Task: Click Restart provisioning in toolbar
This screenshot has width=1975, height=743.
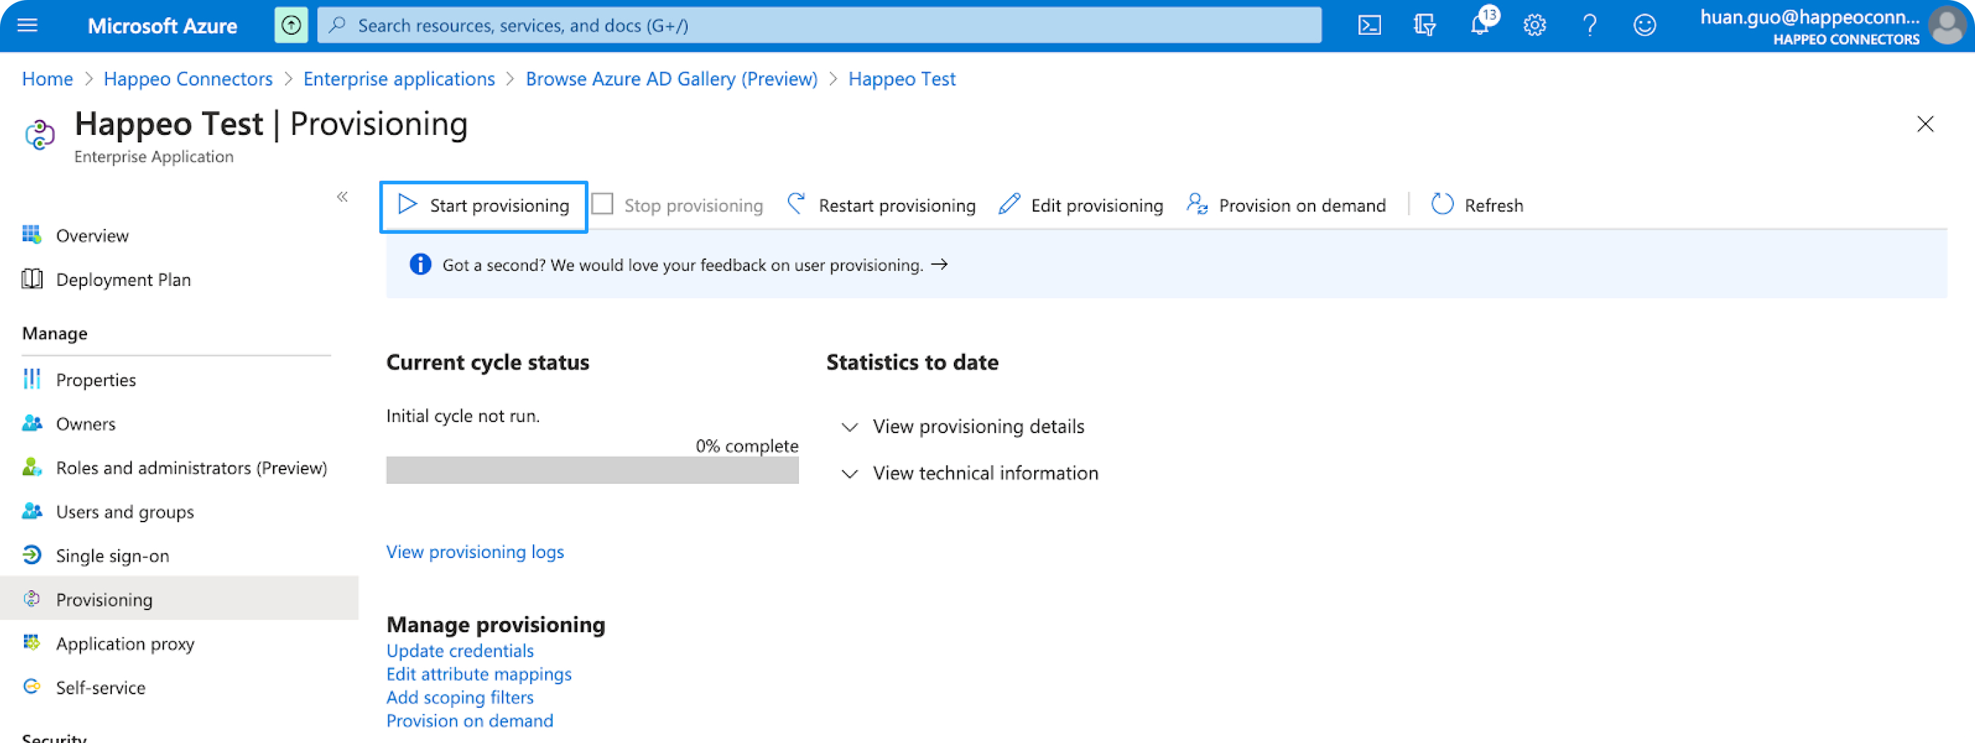Action: click(881, 205)
